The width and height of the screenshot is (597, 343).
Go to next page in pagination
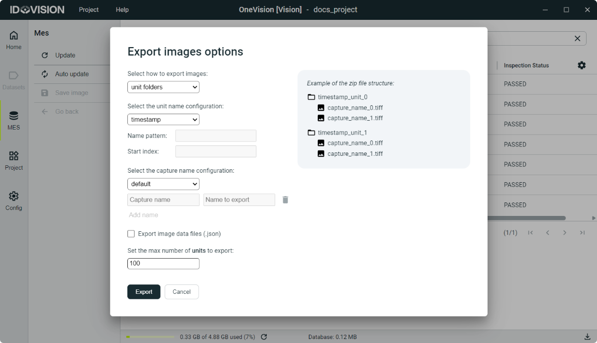click(565, 233)
